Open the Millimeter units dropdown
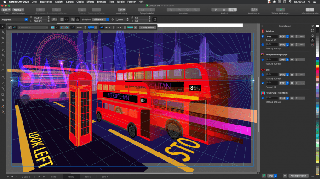The image size is (320, 179). point(101,20)
